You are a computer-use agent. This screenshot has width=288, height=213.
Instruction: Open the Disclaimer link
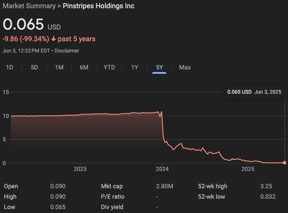pyautogui.click(x=67, y=51)
